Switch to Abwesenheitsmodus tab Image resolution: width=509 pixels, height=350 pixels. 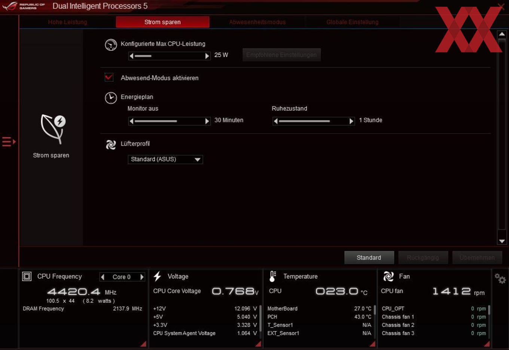pos(257,22)
